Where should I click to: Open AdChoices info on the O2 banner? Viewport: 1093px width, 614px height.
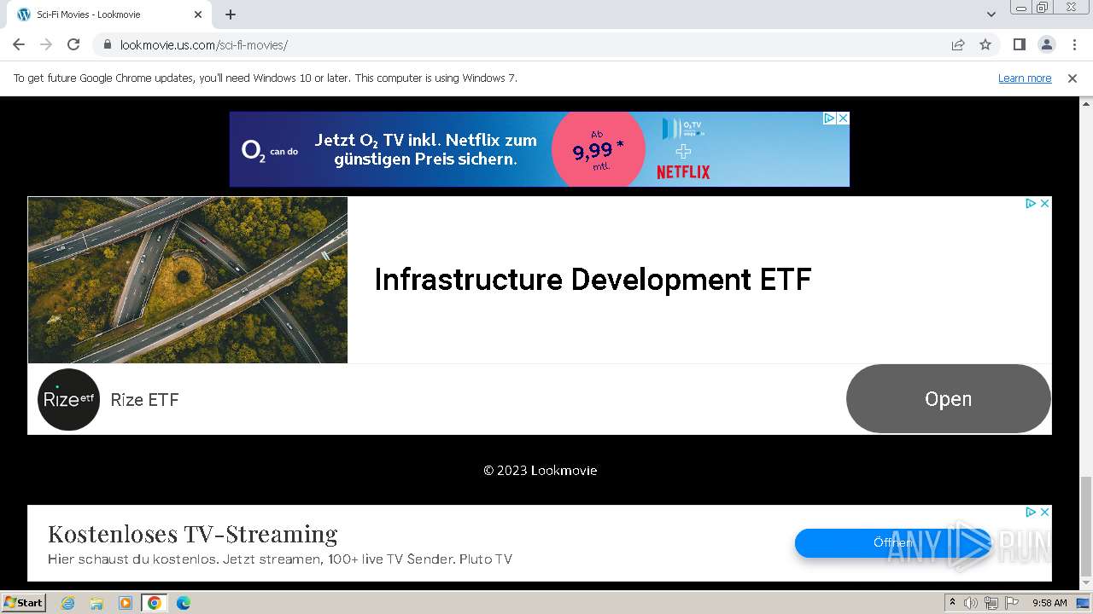pyautogui.click(x=829, y=119)
